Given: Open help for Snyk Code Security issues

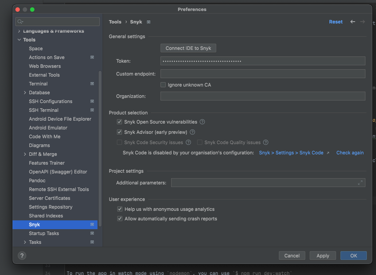Looking at the screenshot, I should (188, 143).
